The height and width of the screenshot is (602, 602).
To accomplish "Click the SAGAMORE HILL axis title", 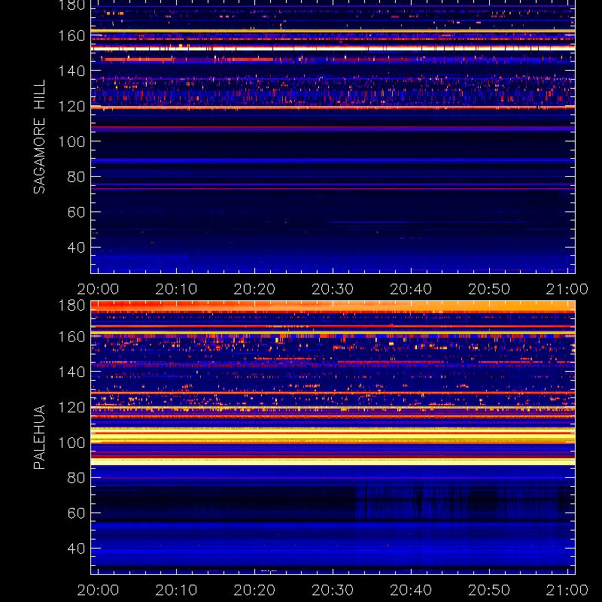I will tap(40, 137).
